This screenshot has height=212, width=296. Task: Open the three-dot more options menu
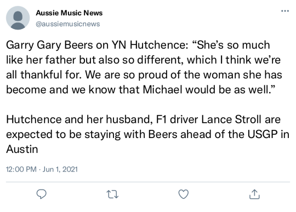coord(285,11)
